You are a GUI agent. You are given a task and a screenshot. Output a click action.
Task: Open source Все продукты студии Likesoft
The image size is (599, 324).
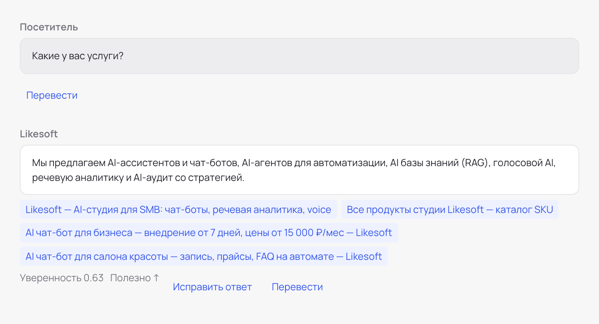click(450, 210)
